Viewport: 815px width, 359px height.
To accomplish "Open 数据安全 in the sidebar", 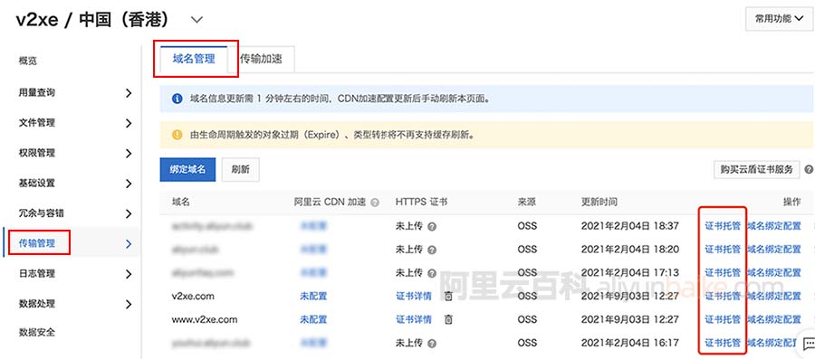I will click(36, 332).
